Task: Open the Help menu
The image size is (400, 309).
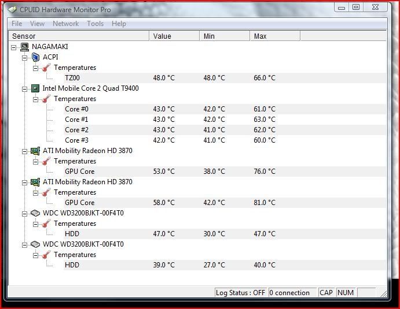Action: (x=119, y=24)
